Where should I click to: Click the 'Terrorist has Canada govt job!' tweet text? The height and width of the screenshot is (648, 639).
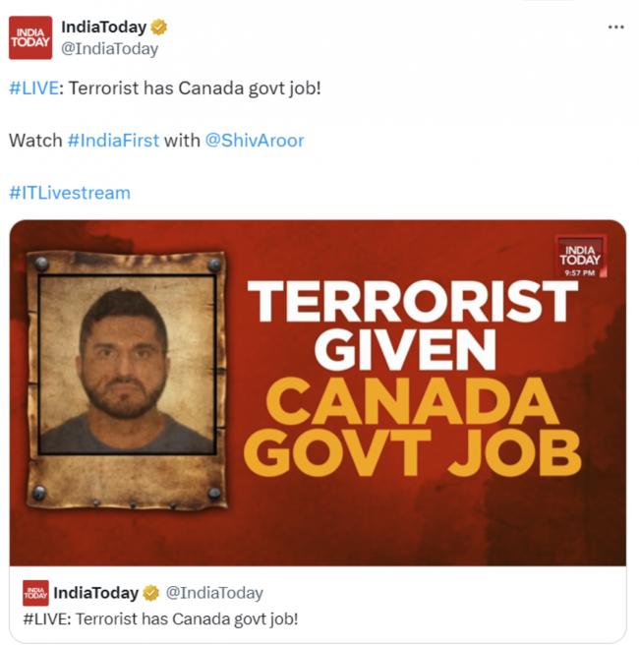pyautogui.click(x=195, y=88)
